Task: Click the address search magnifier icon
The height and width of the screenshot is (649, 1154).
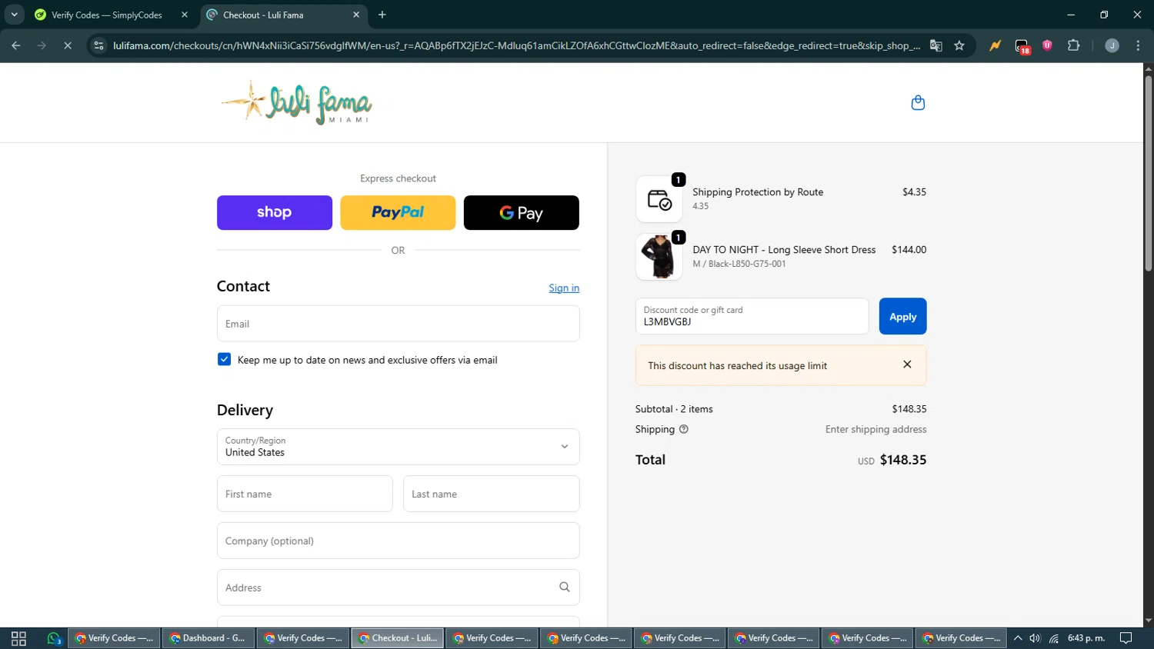Action: click(564, 587)
